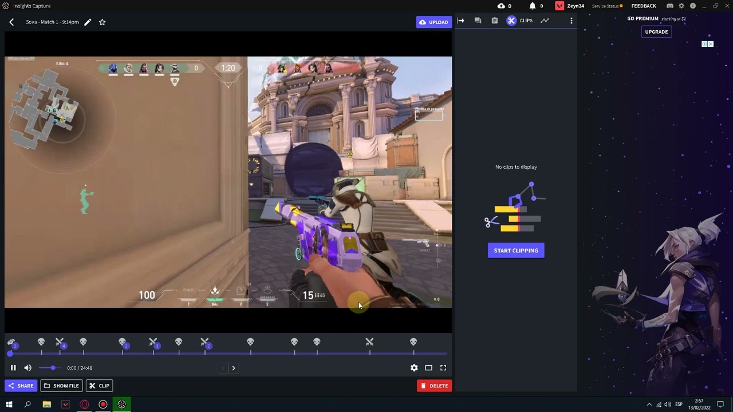This screenshot has height=412, width=733.
Task: Open the three-dot more options menu
Action: pyautogui.click(x=571, y=21)
